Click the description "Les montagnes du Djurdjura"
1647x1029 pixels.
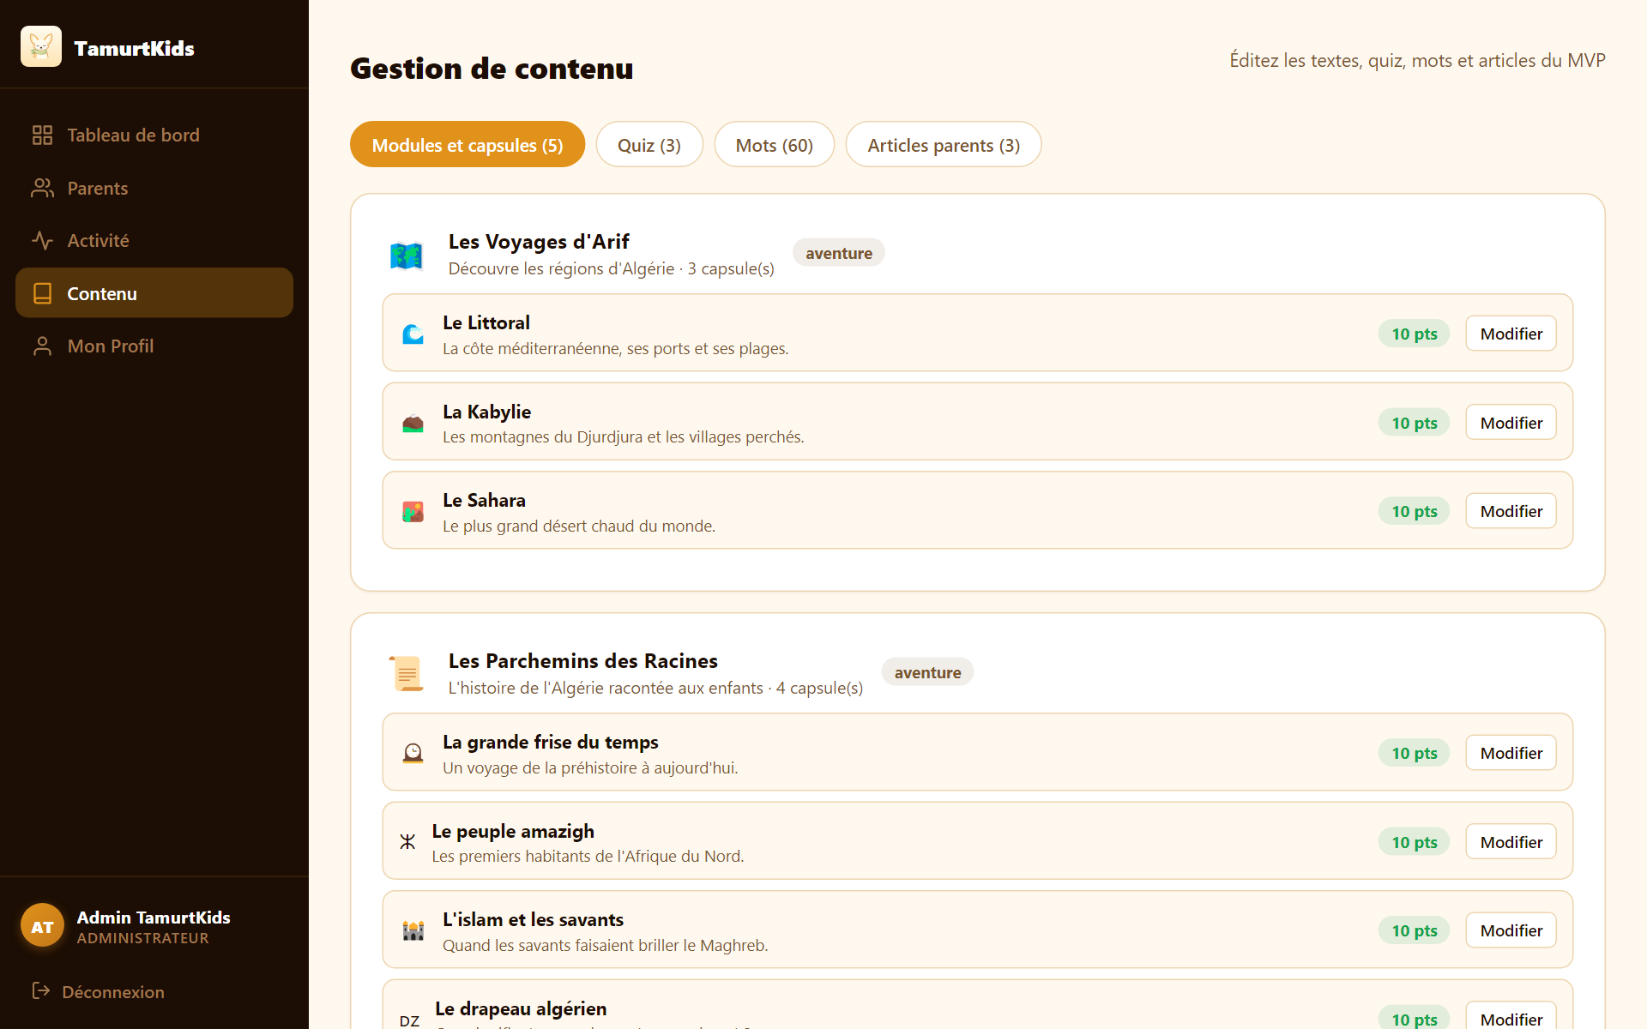624,436
